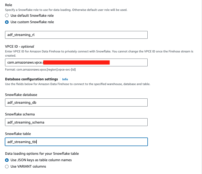Select Use JSON keys as table column names
202x174 pixels.
pyautogui.click(x=7, y=160)
